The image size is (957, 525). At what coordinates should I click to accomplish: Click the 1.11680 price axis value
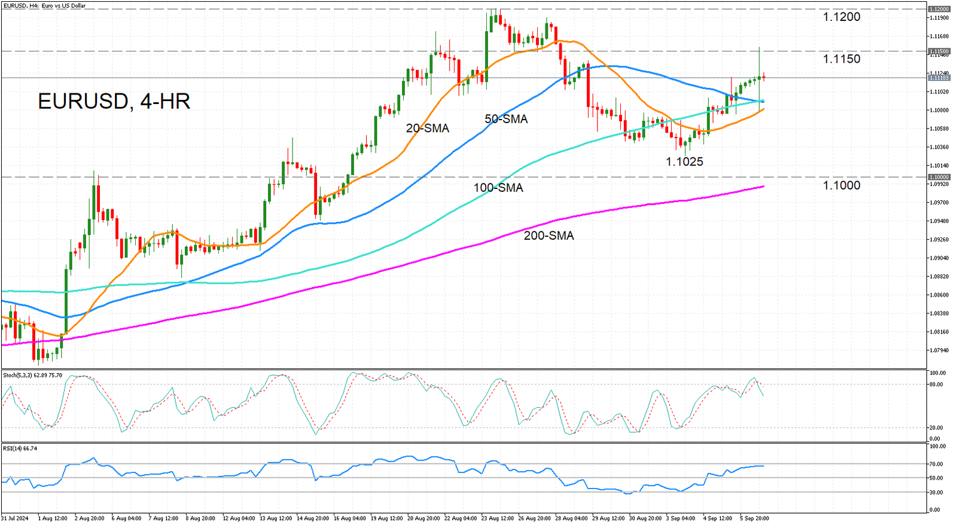939,36
